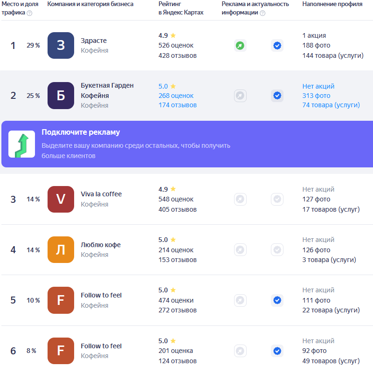This screenshot has height=373, width=373.
Task: Click the blue verified badge for Здрасте
Action: coord(277,46)
